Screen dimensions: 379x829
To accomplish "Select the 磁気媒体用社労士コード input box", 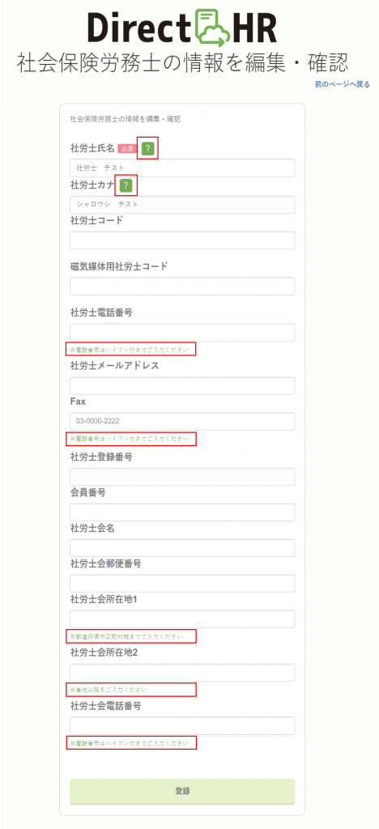I will coord(182,287).
